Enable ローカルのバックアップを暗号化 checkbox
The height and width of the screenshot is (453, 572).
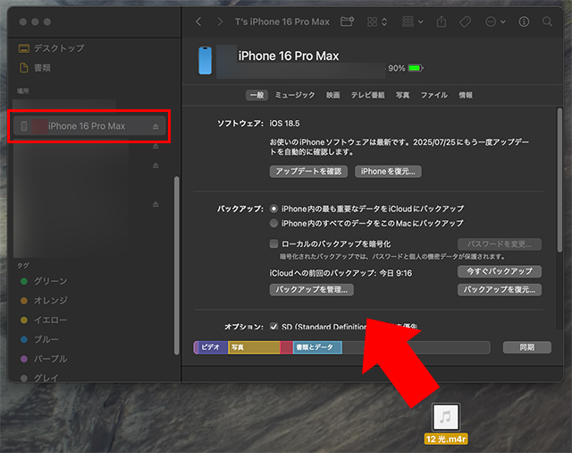[x=273, y=244]
